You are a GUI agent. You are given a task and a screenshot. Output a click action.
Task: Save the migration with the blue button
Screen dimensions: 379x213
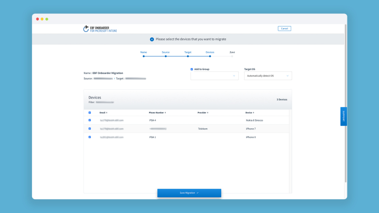189,193
